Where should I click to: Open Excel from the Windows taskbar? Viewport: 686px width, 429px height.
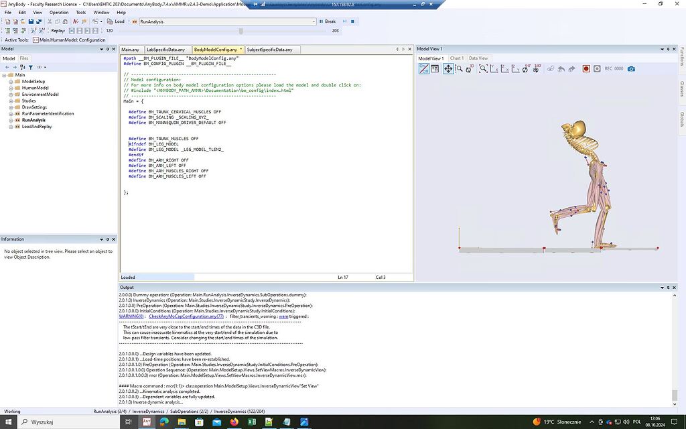point(251,422)
